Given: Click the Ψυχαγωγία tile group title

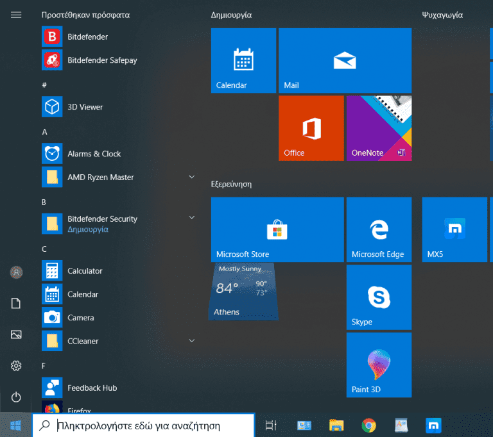Looking at the screenshot, I should (442, 15).
